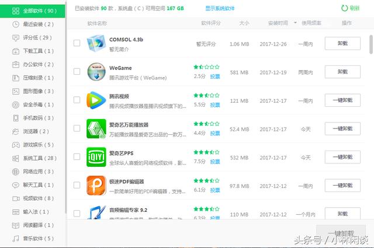Select the 音频编辑专家 9.2 checkbox
Viewport: 374px width, 248px height.
[77, 214]
